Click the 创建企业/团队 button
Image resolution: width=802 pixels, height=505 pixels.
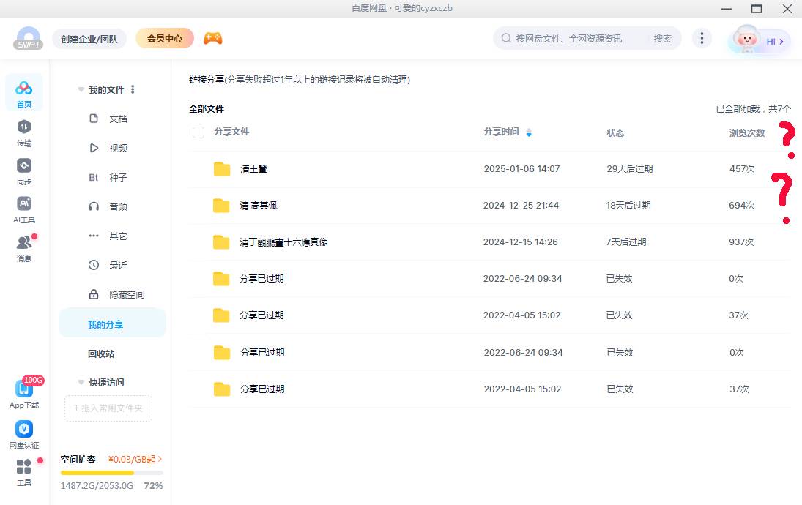tap(89, 39)
